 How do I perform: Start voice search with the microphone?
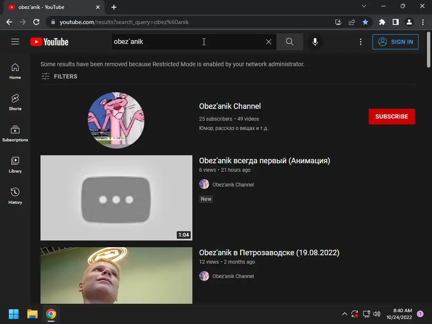click(x=315, y=42)
